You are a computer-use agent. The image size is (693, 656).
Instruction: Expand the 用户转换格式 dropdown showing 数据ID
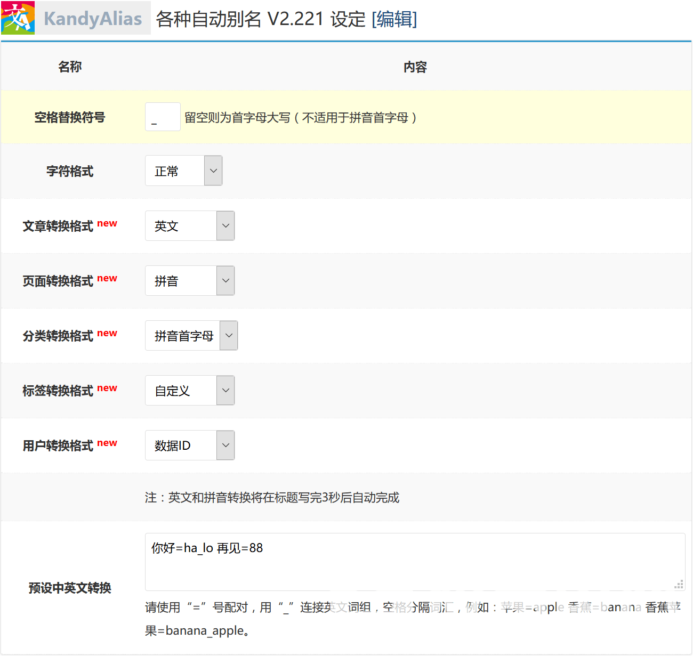point(189,445)
